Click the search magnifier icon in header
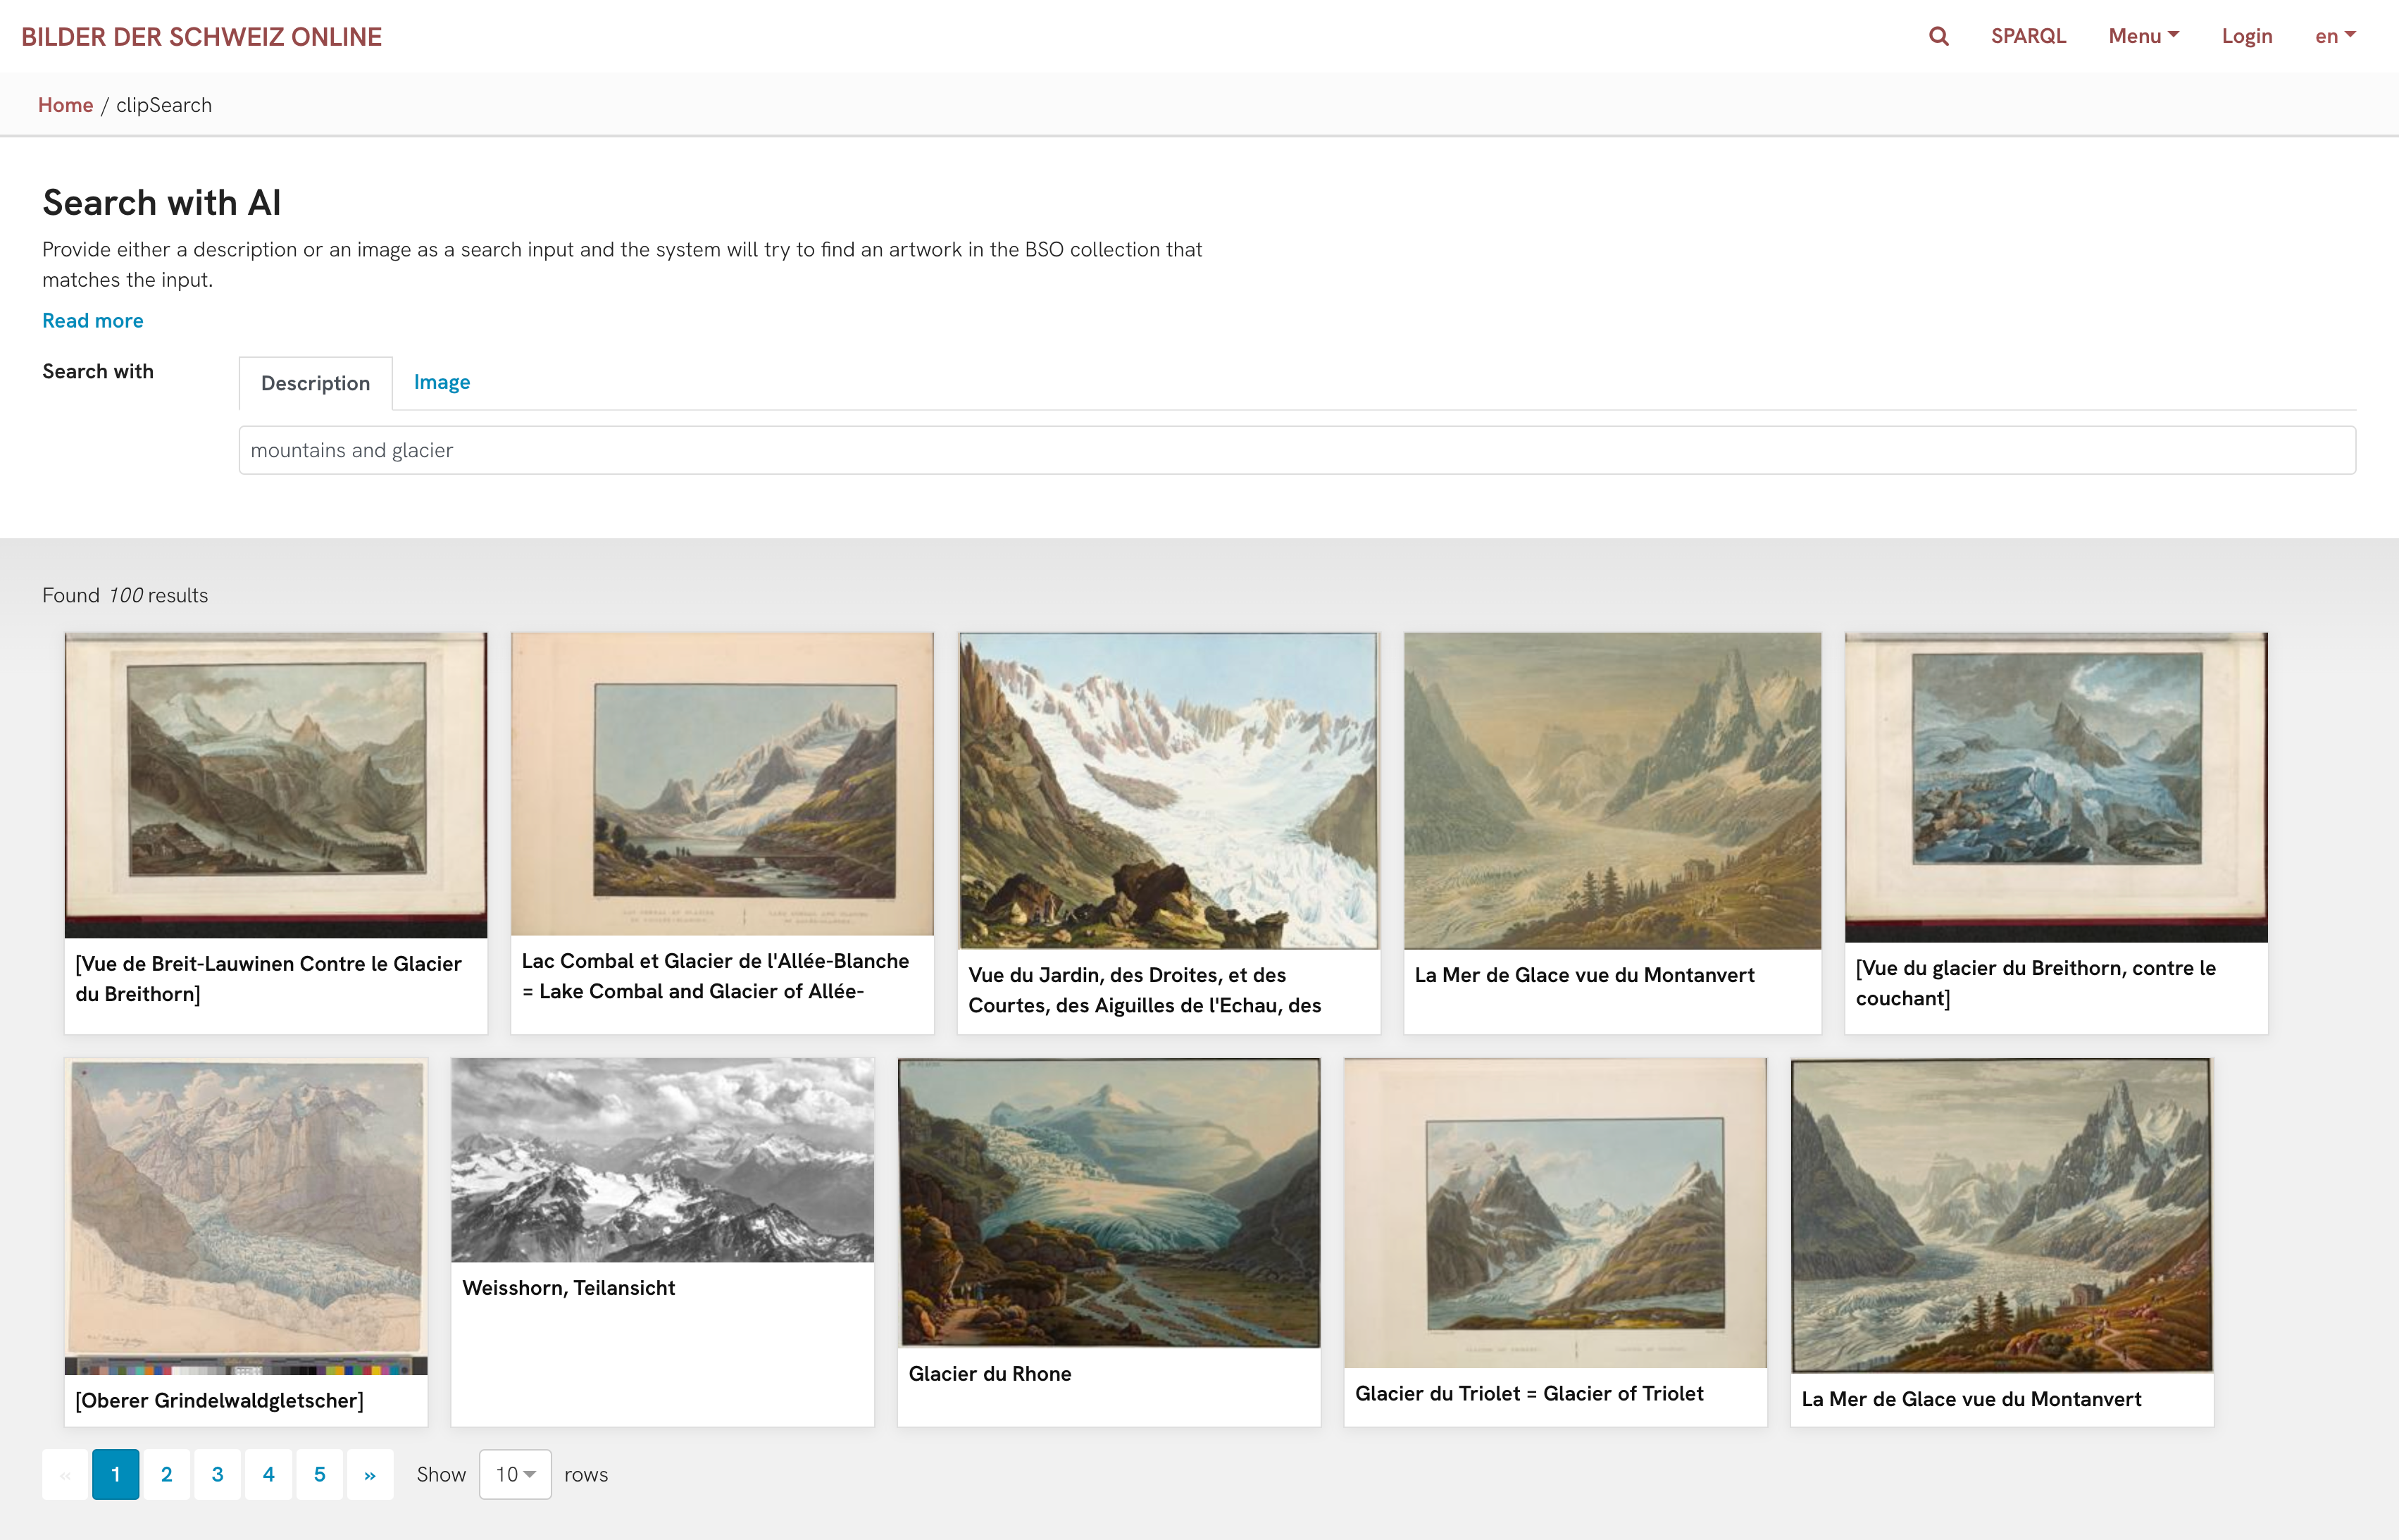The image size is (2399, 1540). (x=1938, y=36)
